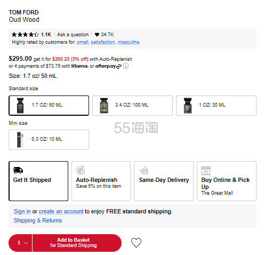The width and height of the screenshot is (272, 255).
Task: Add to Basket for Standard Shipping
Action: (x=77, y=243)
